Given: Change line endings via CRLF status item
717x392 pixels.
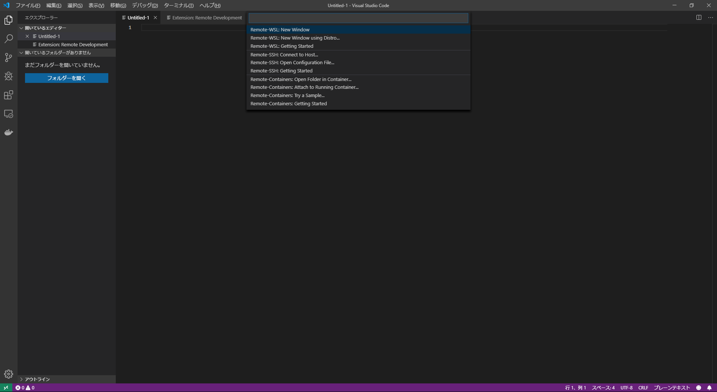Looking at the screenshot, I should 643,388.
